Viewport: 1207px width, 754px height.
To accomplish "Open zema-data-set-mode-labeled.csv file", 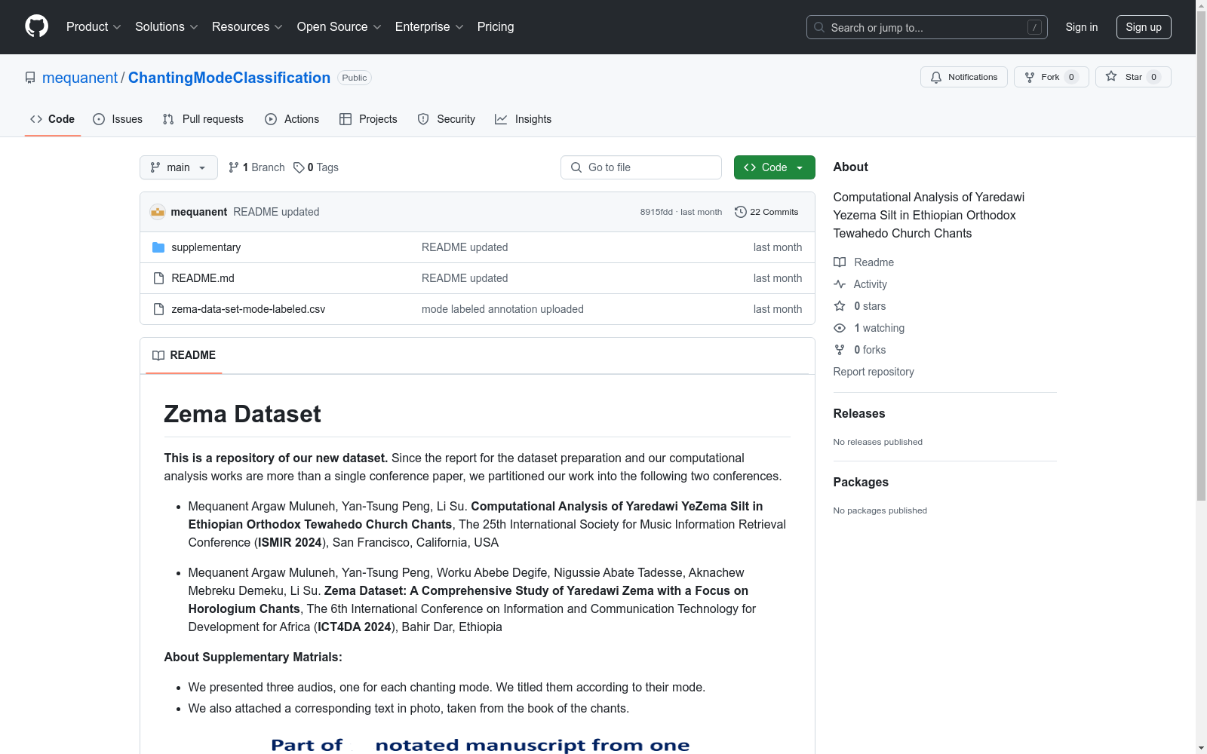I will [x=248, y=309].
